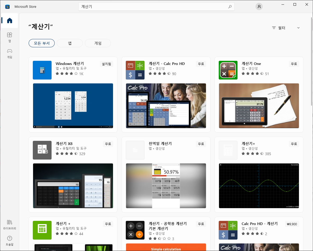Image resolution: width=313 pixels, height=251 pixels.
Task: Click the 설치됨 badge on Windows 계산기
Action: [x=106, y=64]
